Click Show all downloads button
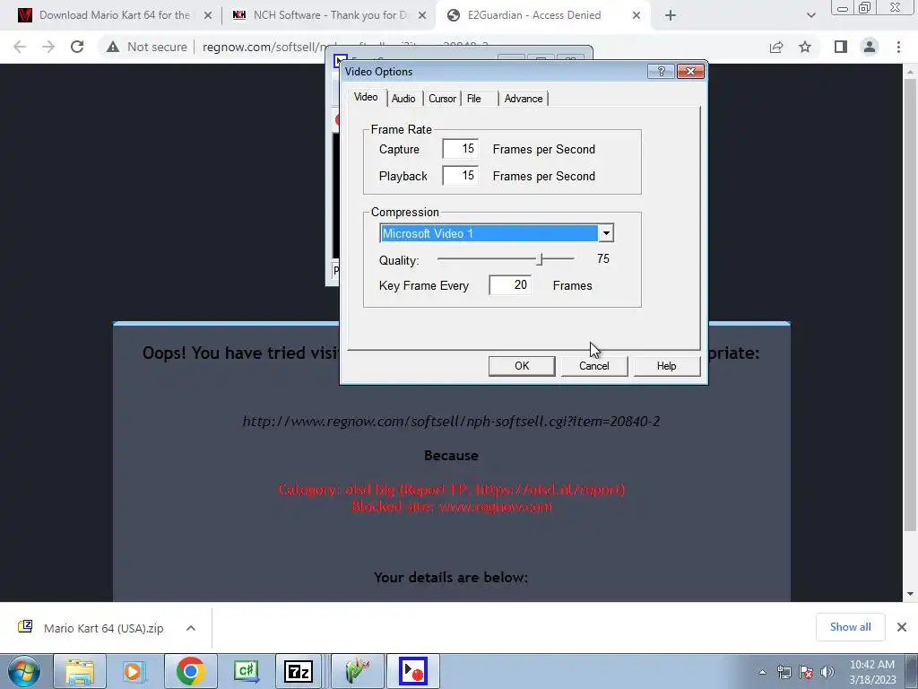The width and height of the screenshot is (918, 689). coord(850,627)
